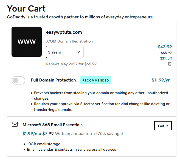Image resolution: width=180 pixels, height=160 pixels.
Task: Click the envelope icon beside Microsoft 365
Action: [x=15, y=125]
